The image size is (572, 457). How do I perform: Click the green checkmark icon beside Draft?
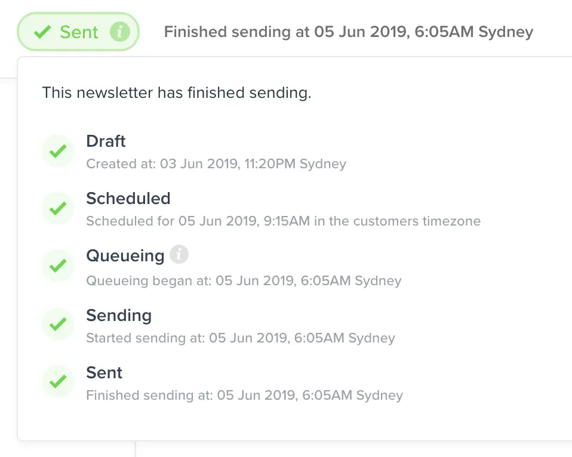click(x=57, y=151)
